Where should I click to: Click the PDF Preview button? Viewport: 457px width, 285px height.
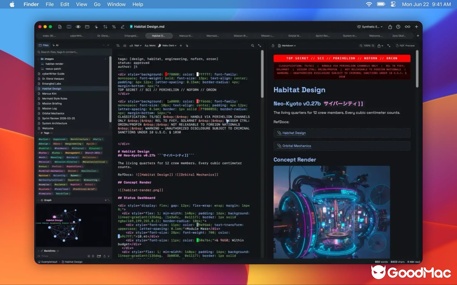tap(405, 46)
